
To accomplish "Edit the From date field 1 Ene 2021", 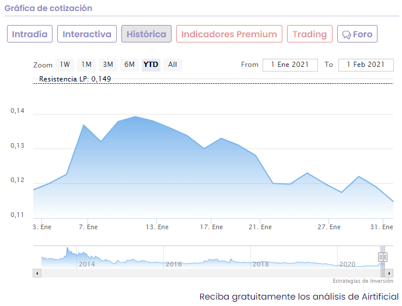I will (x=290, y=65).
